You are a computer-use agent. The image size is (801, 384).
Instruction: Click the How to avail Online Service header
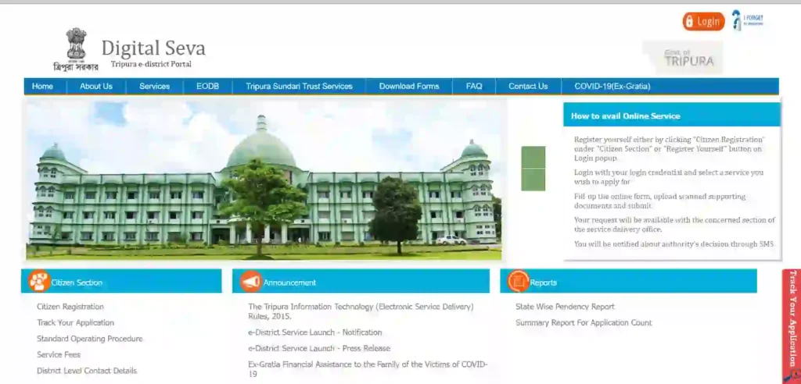point(672,116)
